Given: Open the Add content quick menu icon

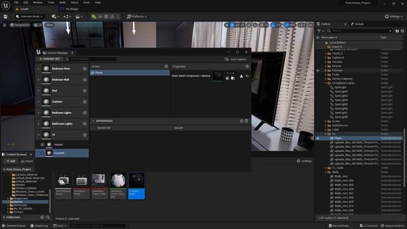Looking at the screenshot, I should coord(55,17).
